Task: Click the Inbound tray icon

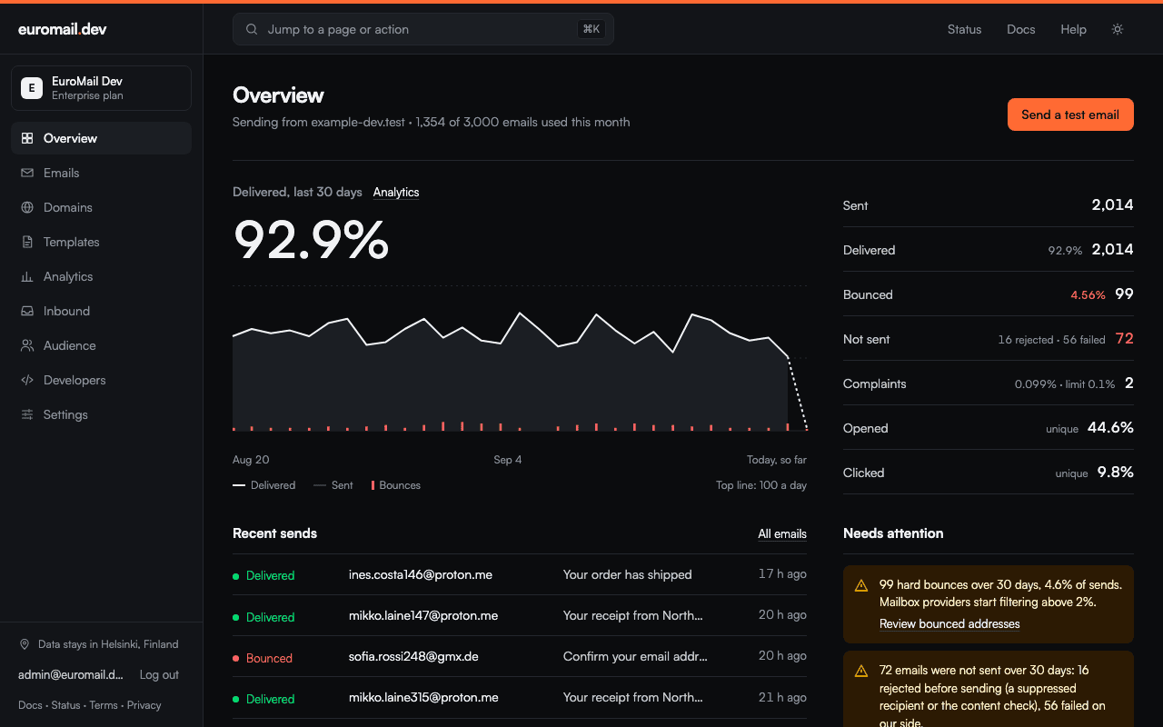Action: pyautogui.click(x=27, y=311)
